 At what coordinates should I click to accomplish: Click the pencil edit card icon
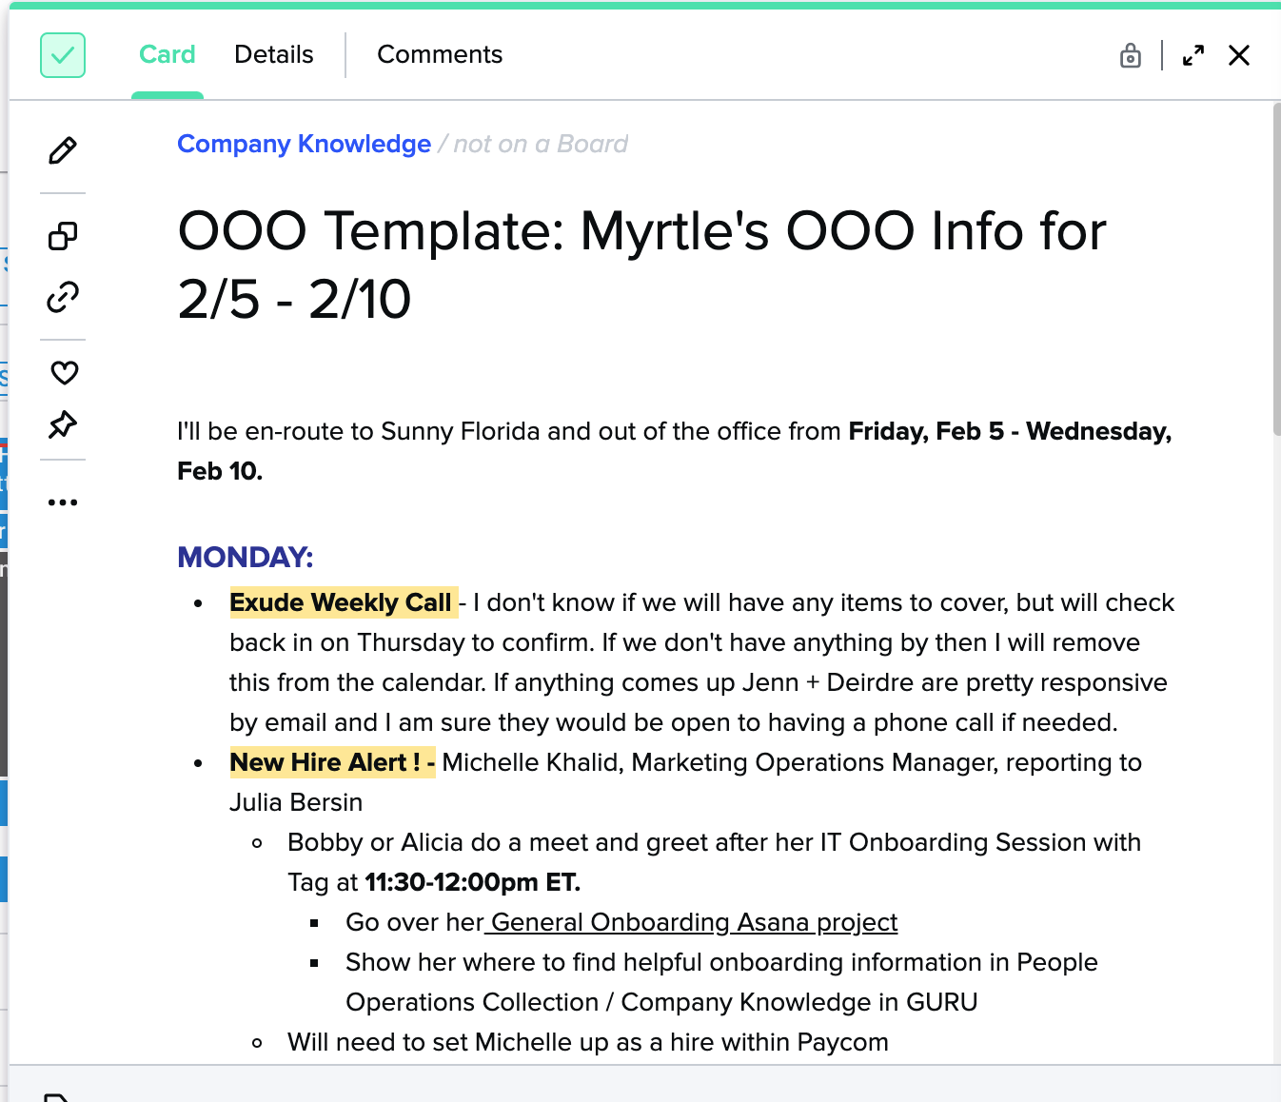click(x=63, y=150)
